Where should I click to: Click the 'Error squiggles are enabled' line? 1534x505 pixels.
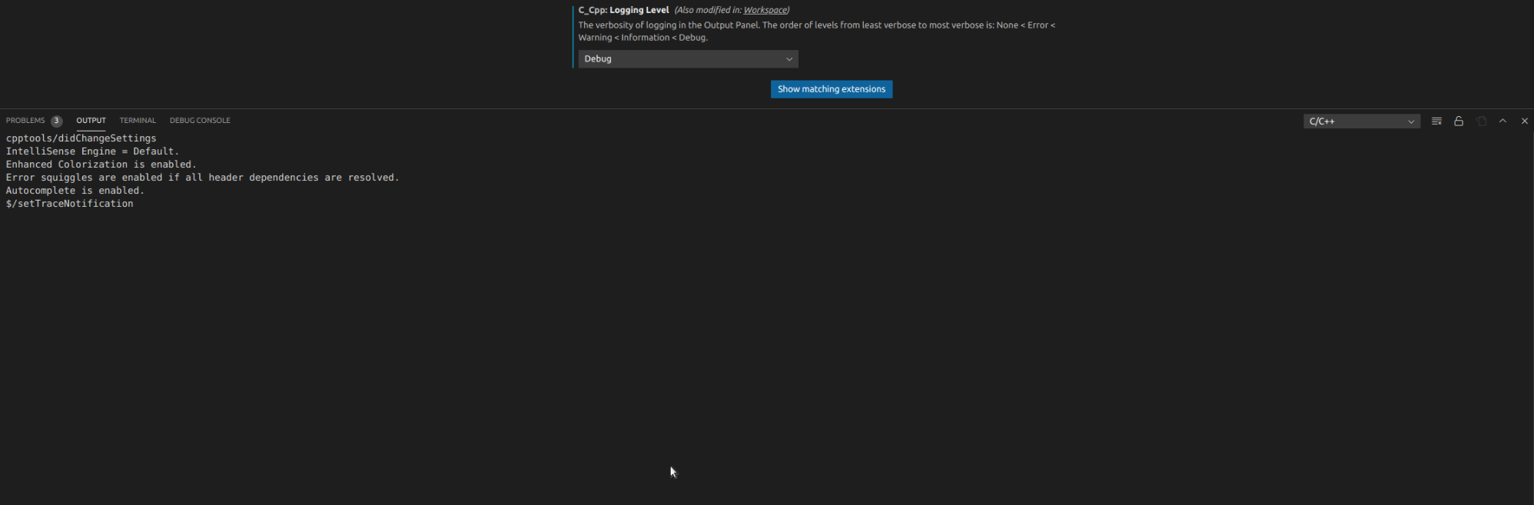click(202, 178)
